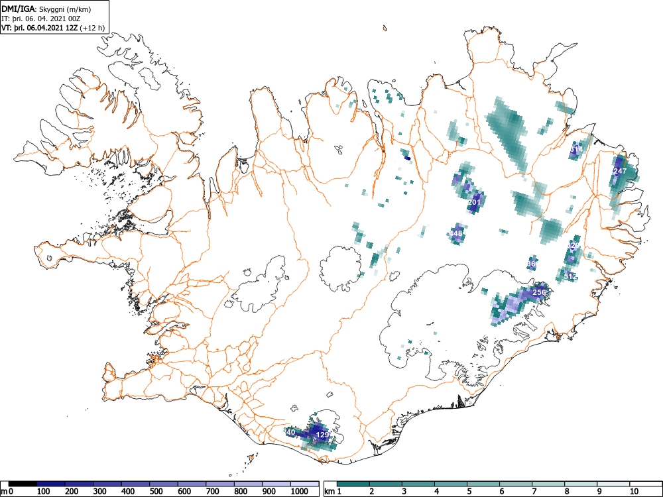Choose the 700–800 m legend swatch
The width and height of the screenshot is (663, 497).
tap(220, 484)
